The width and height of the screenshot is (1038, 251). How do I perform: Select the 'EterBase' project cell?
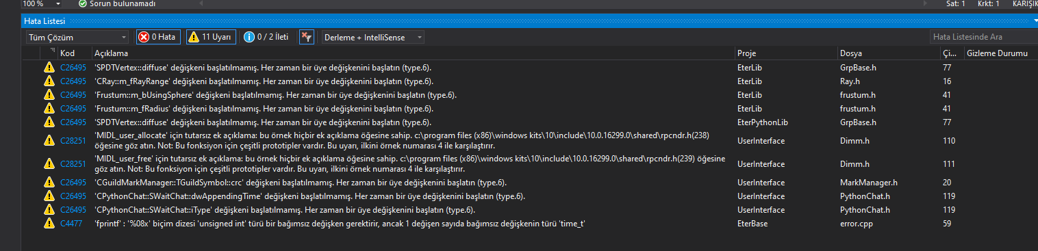coord(753,224)
